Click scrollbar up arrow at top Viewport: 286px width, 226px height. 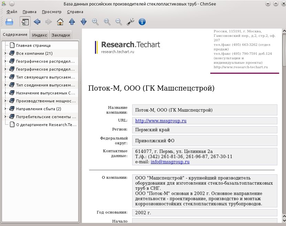(284, 31)
